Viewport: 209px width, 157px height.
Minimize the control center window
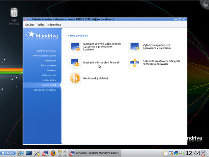point(176,20)
